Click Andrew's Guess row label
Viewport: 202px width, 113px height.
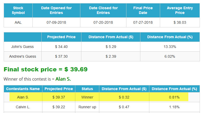coord(23,56)
